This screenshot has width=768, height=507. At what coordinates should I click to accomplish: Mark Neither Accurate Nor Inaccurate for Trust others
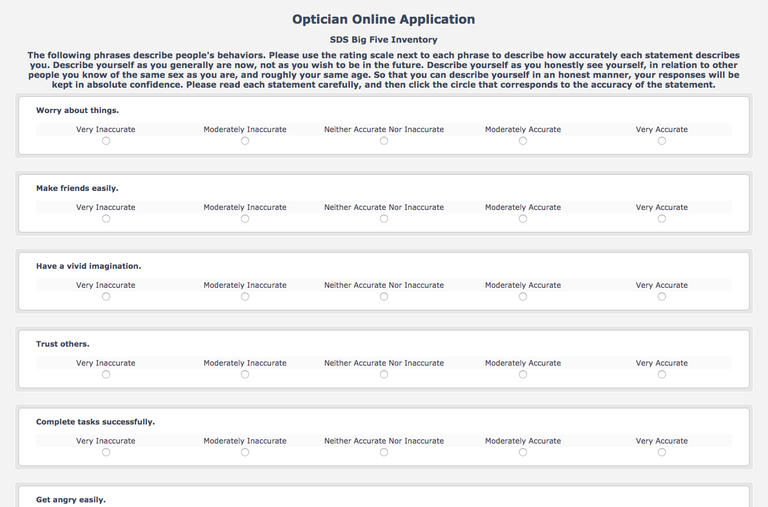click(384, 374)
